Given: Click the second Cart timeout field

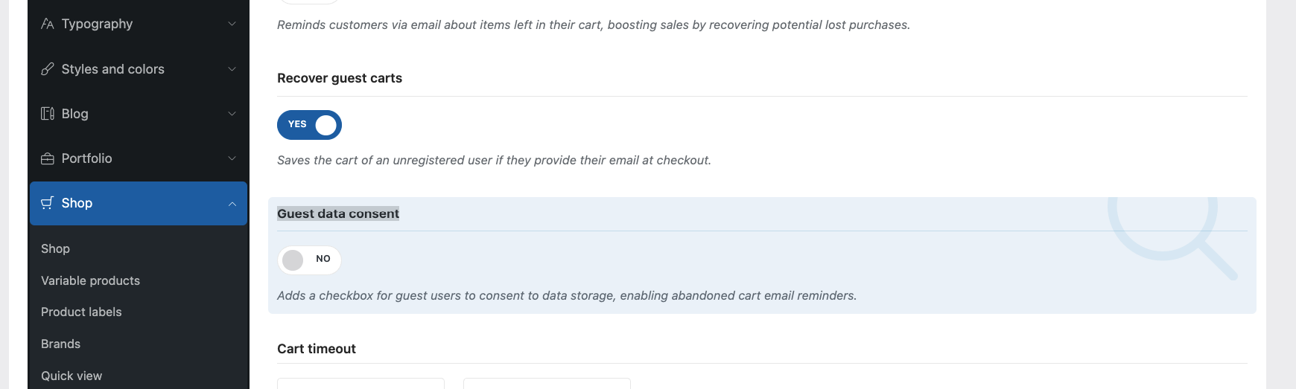Looking at the screenshot, I should click(x=547, y=383).
